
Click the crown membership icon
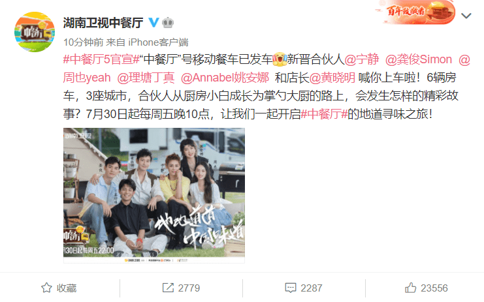168,22
